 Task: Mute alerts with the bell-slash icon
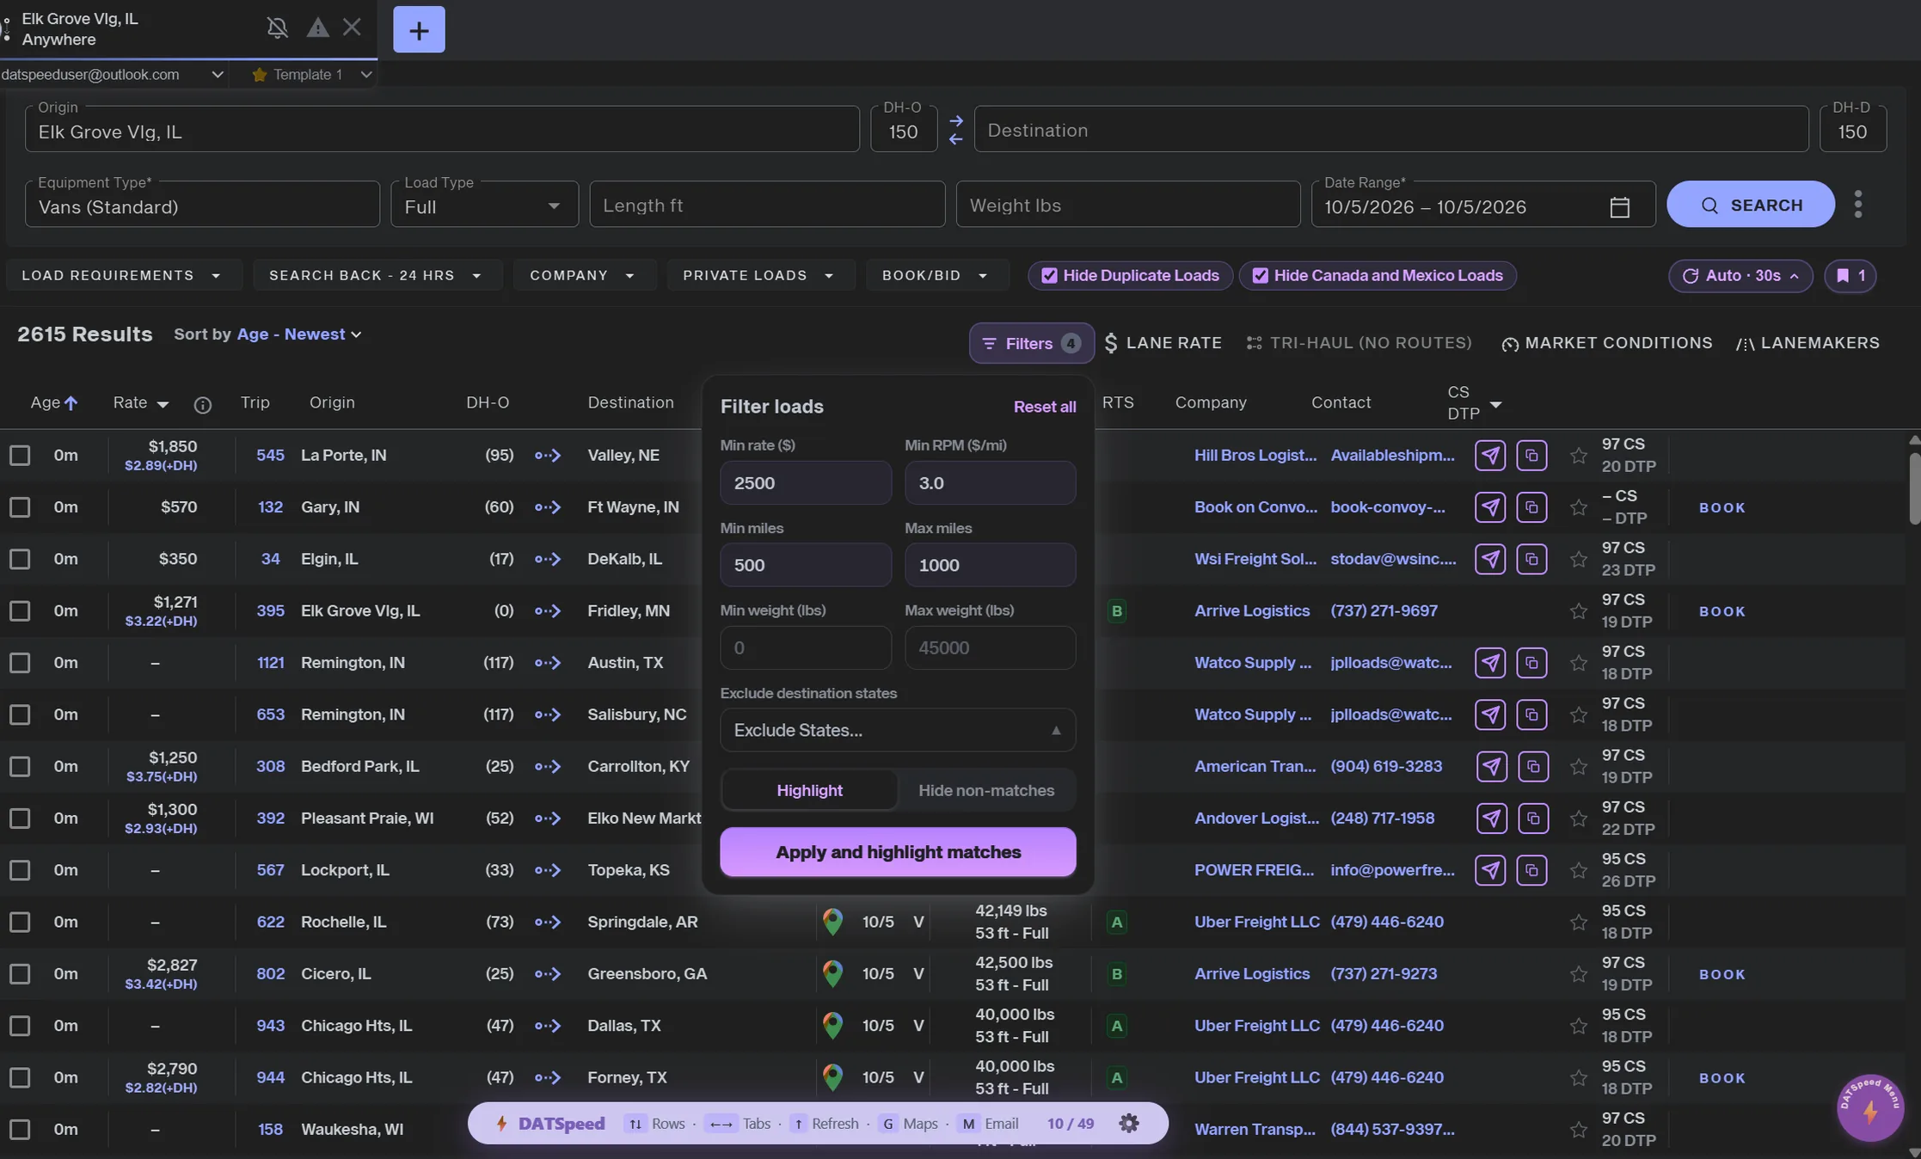277,28
